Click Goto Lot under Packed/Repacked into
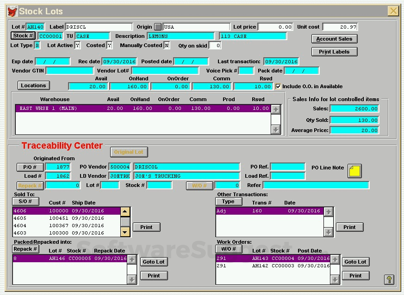This screenshot has width=404, height=295. click(x=153, y=262)
